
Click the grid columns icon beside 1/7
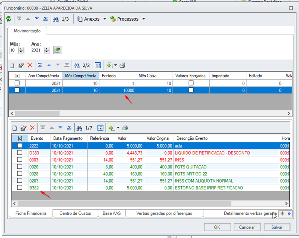[100, 128]
